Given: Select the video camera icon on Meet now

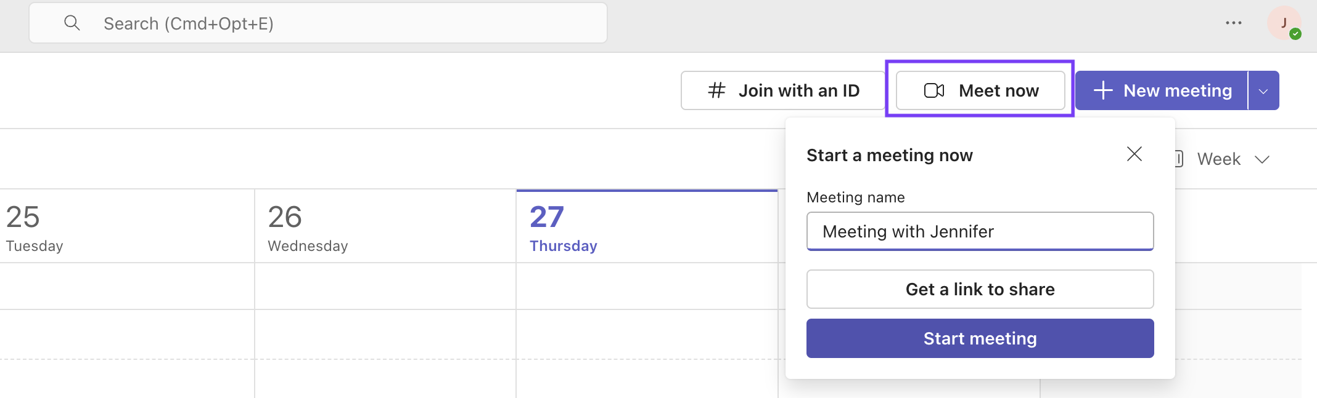Looking at the screenshot, I should pos(934,90).
